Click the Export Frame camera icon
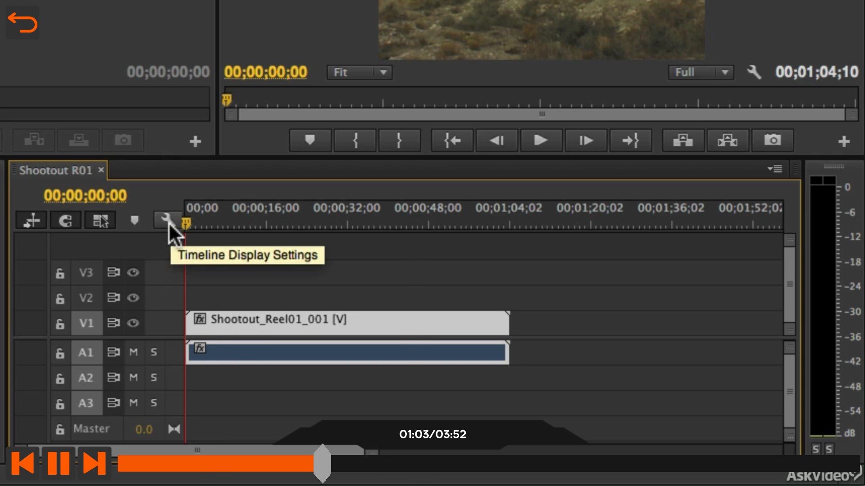Image resolution: width=865 pixels, height=486 pixels. click(772, 141)
